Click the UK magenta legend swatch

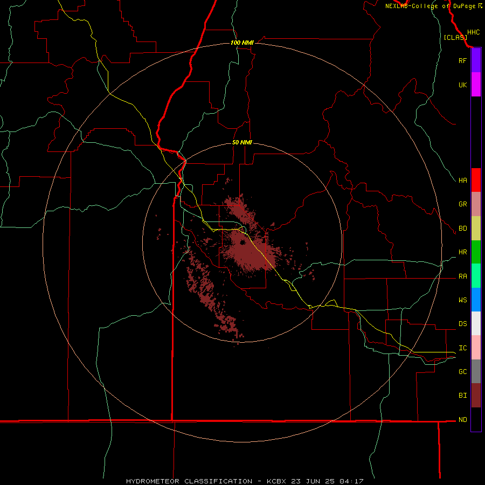(476, 85)
